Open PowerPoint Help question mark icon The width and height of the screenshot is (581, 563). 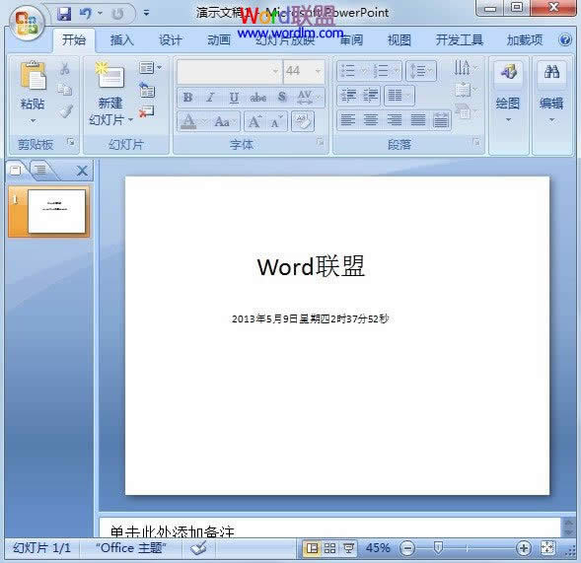click(x=565, y=39)
